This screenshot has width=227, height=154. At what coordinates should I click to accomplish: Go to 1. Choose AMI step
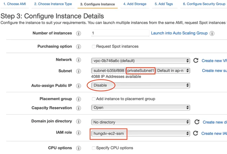tap(15, 4)
